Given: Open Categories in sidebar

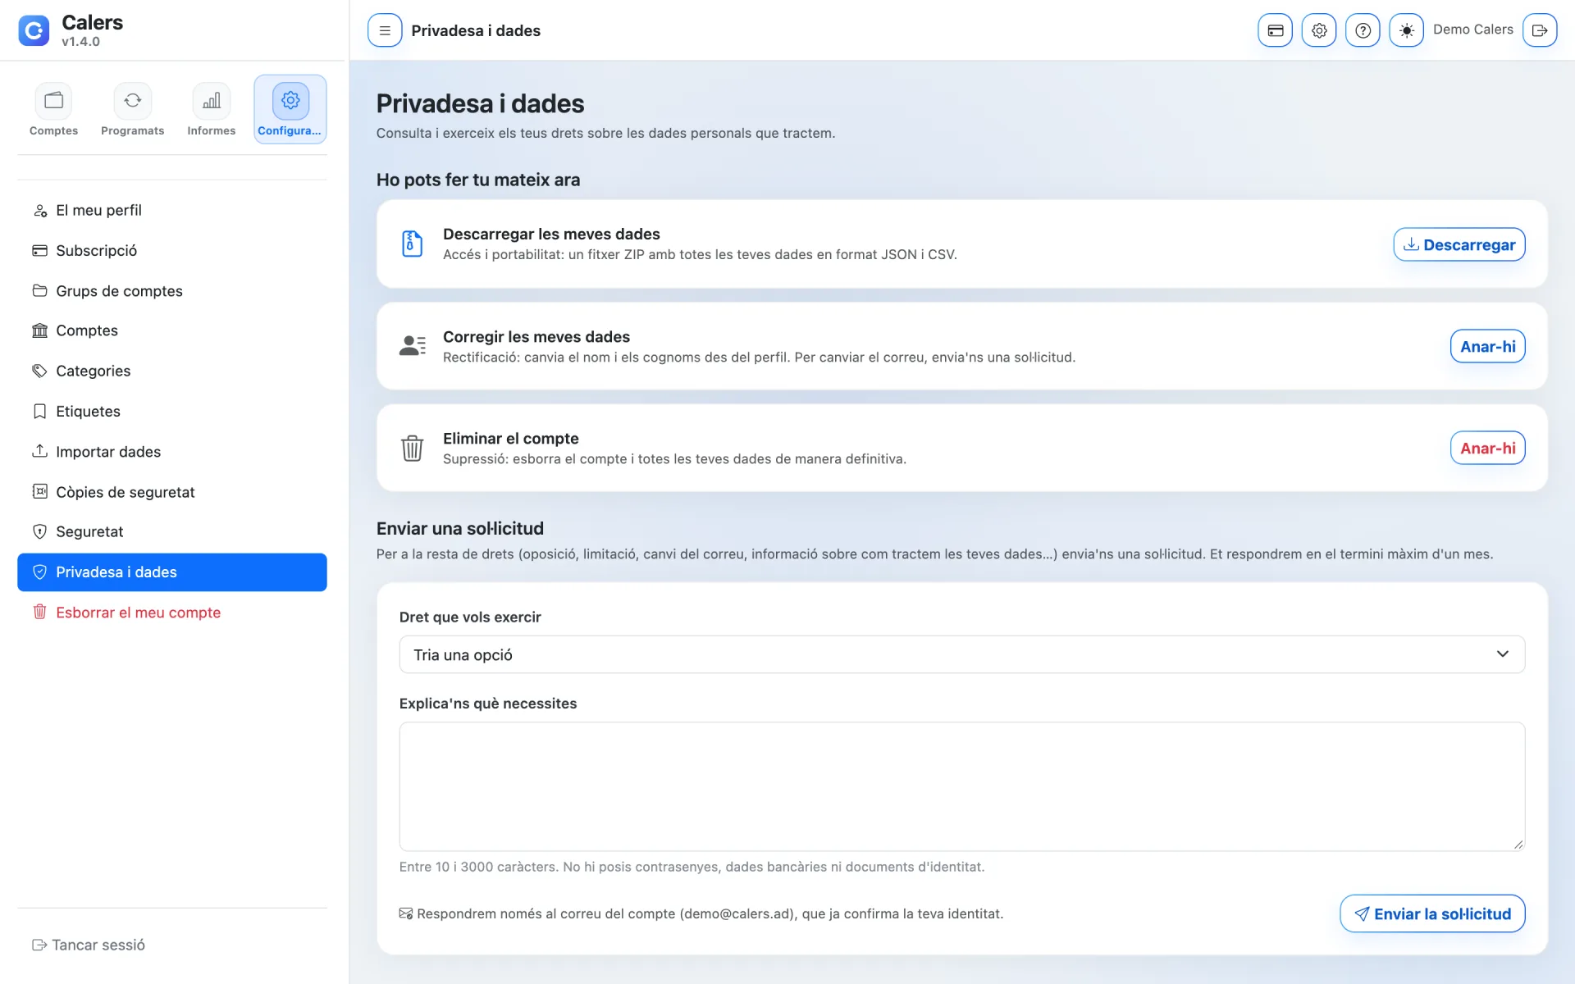Looking at the screenshot, I should (x=172, y=371).
